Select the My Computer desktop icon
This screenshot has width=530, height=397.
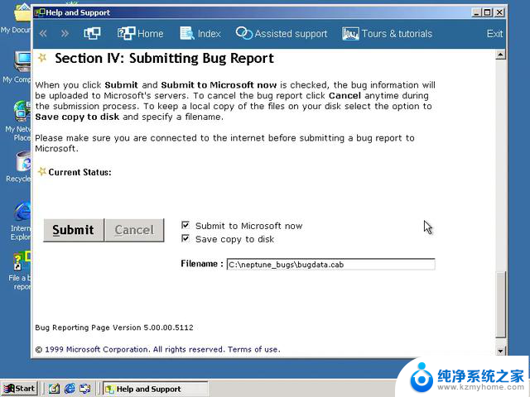click(x=17, y=67)
